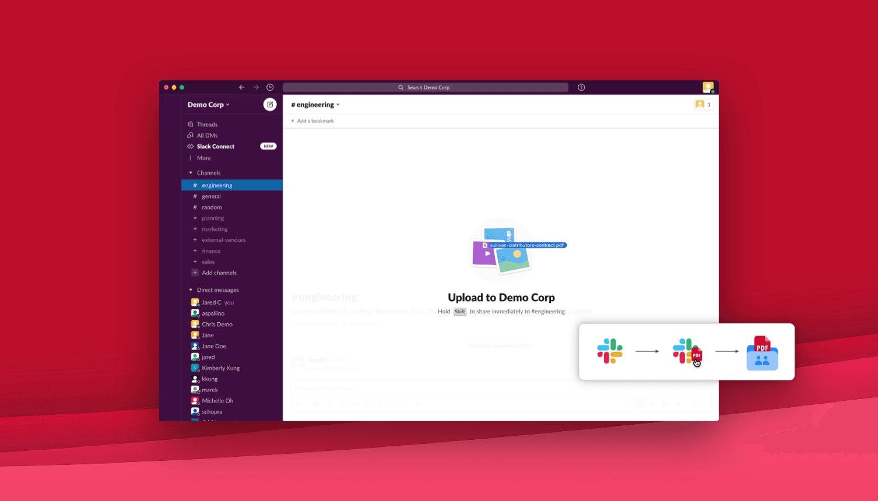The width and height of the screenshot is (878, 501).
Task: Open the chat with Kimberly Kung
Action: [220, 368]
